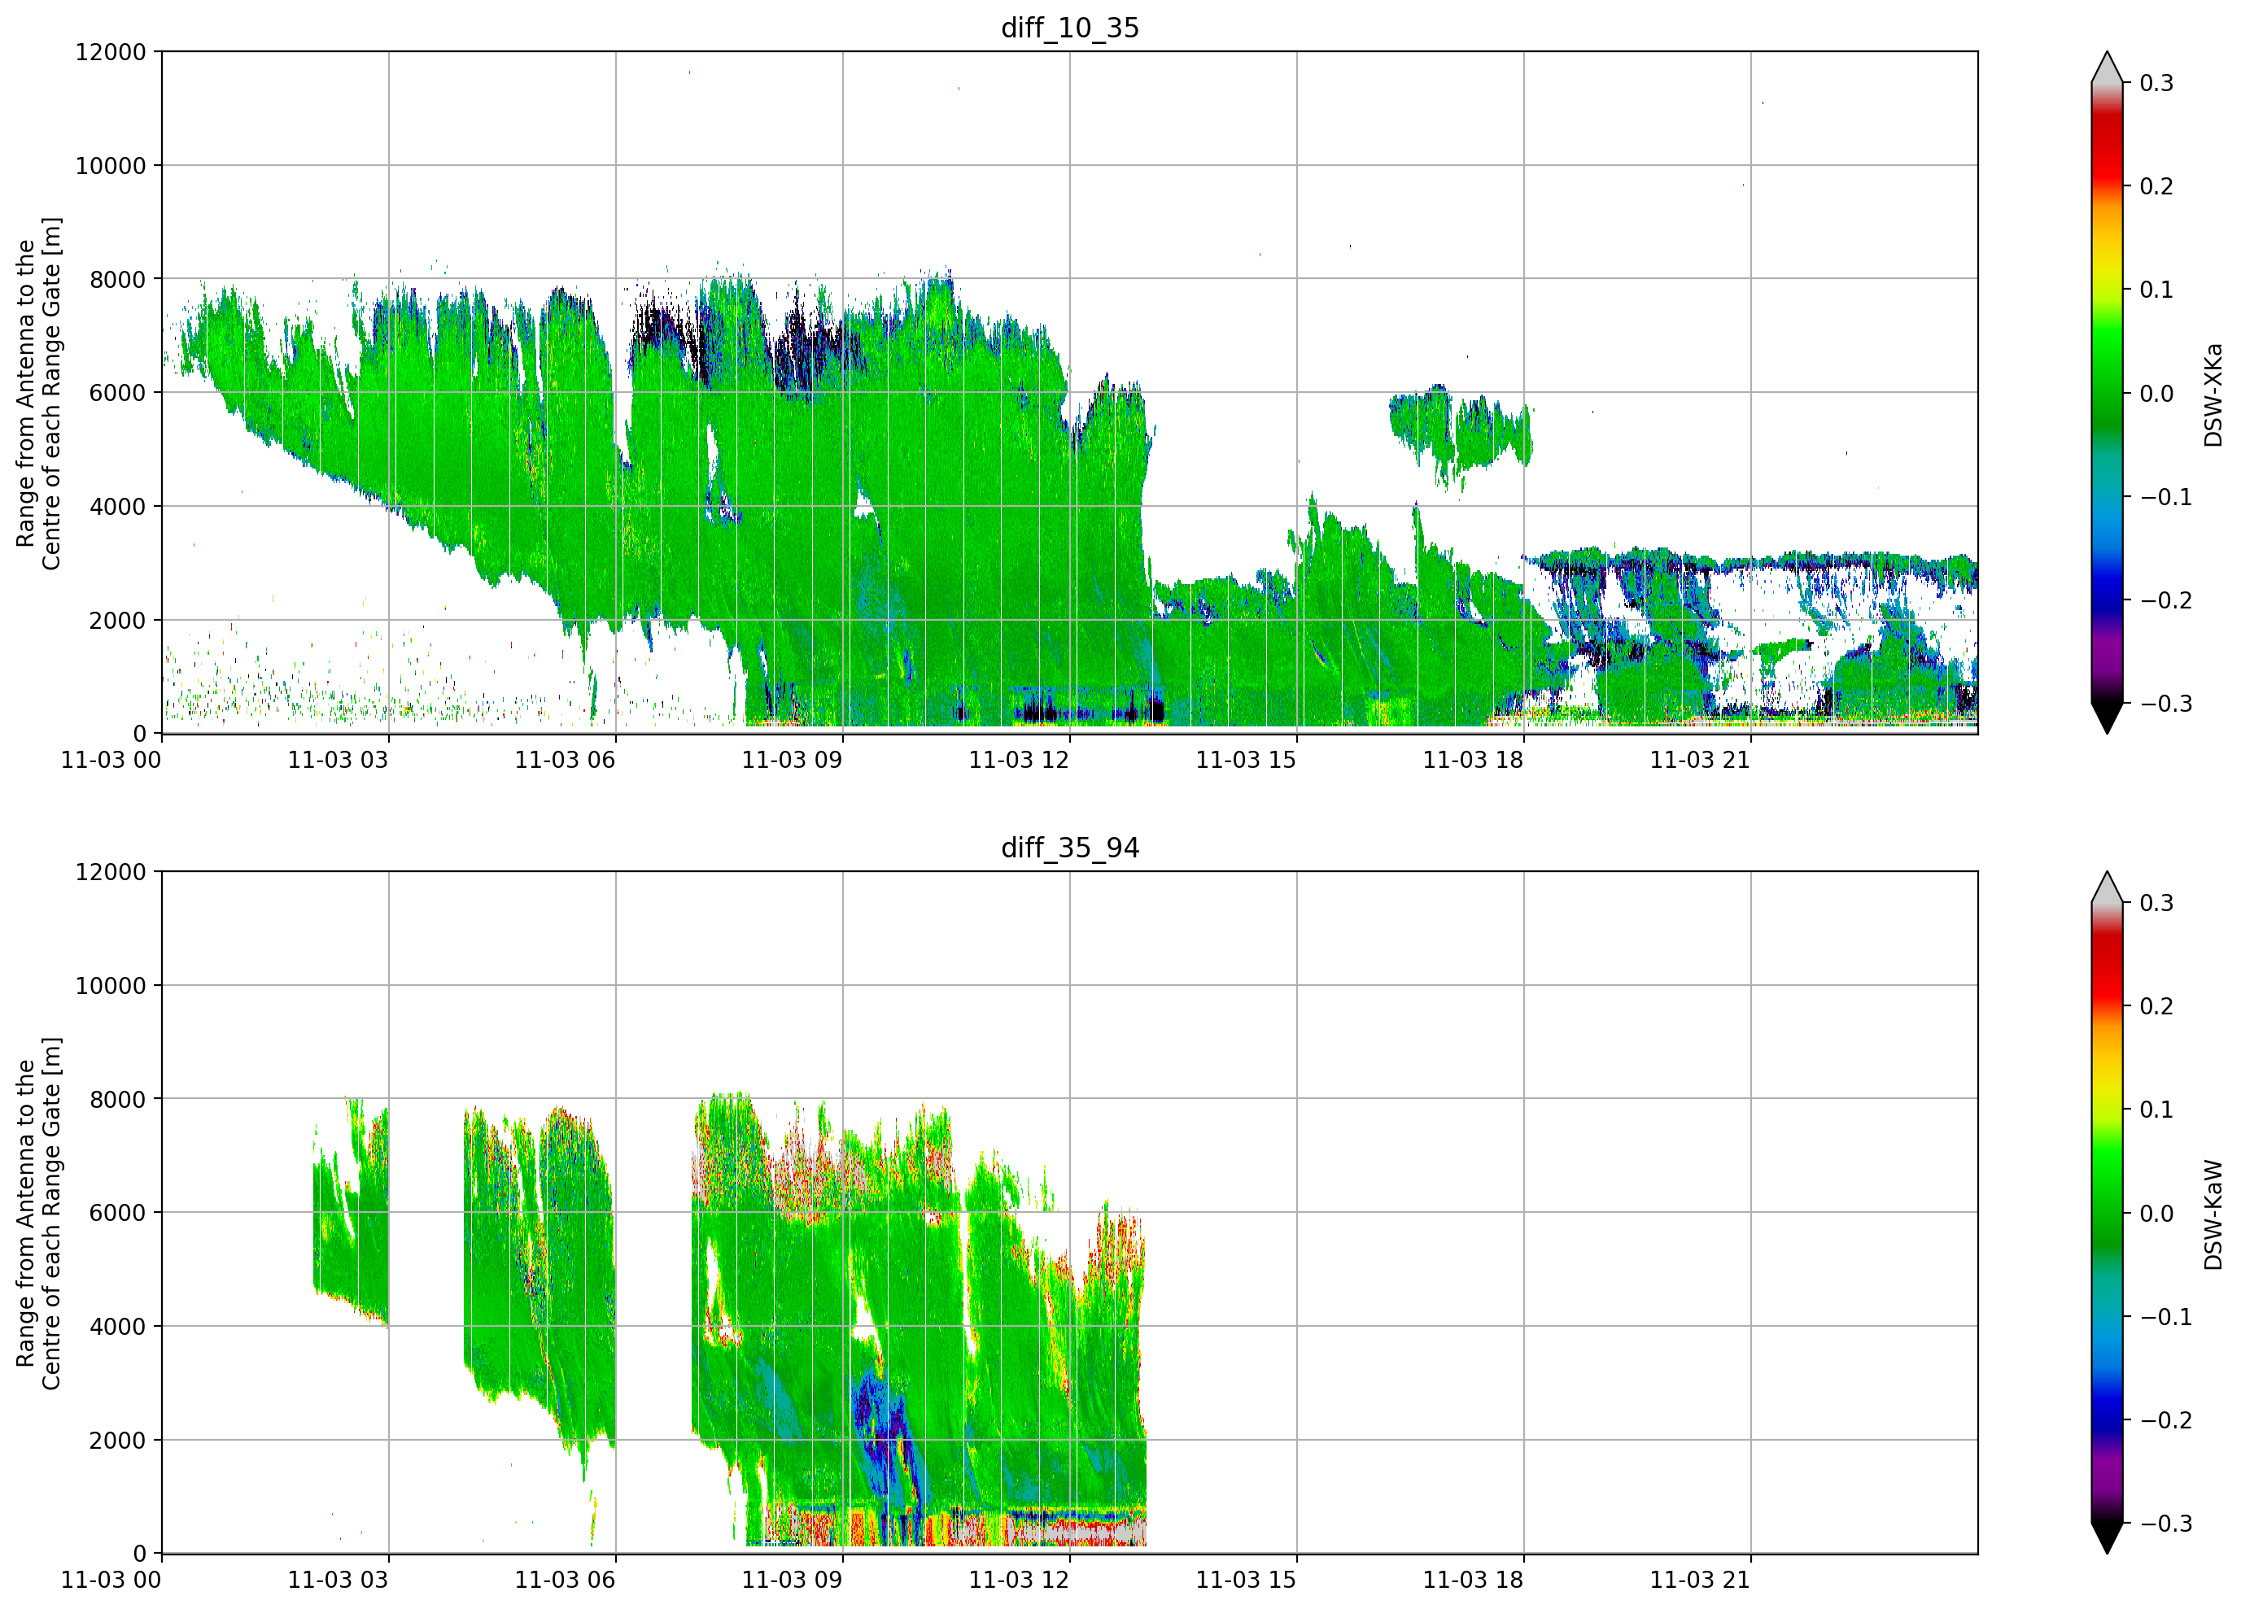Screen dimensions: 2241x1609
Task: Click the "2000" y-tick of diff_10_35 plot
Action: [117, 621]
